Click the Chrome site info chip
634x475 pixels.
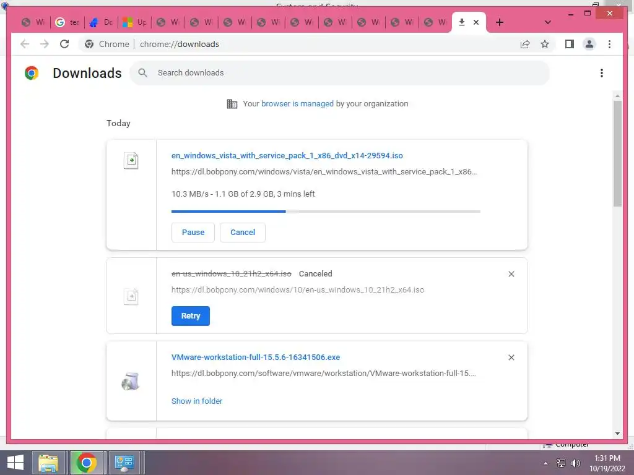107,44
